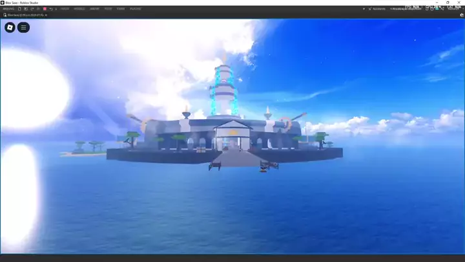Click the Open file toolbar icon

coord(26,9)
